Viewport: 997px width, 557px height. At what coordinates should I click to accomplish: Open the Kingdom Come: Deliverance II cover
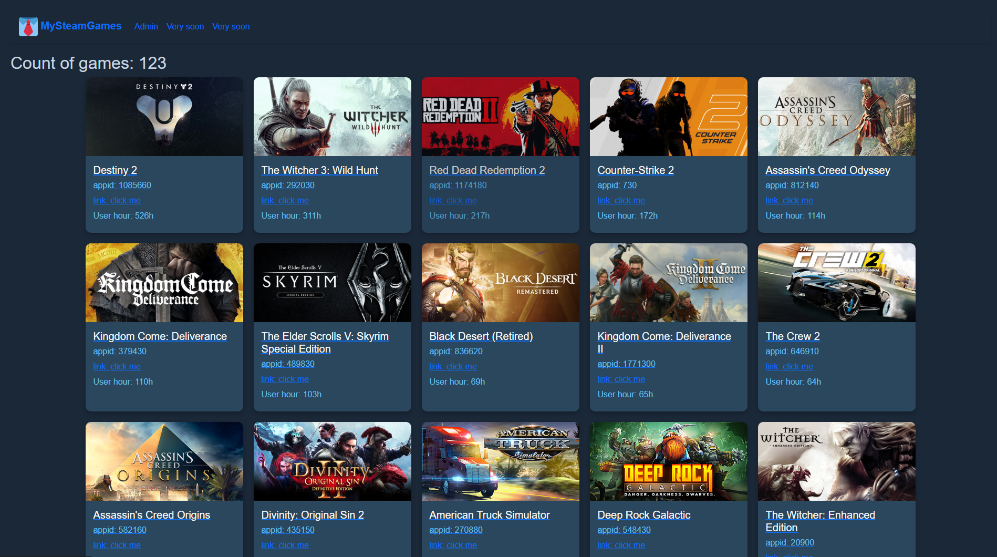(669, 283)
